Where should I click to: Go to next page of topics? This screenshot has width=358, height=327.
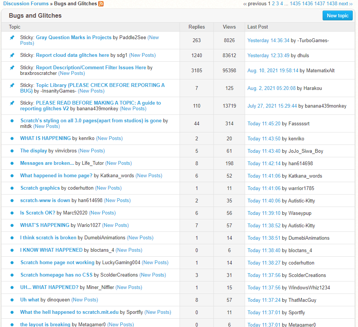pyautogui.click(x=346, y=4)
